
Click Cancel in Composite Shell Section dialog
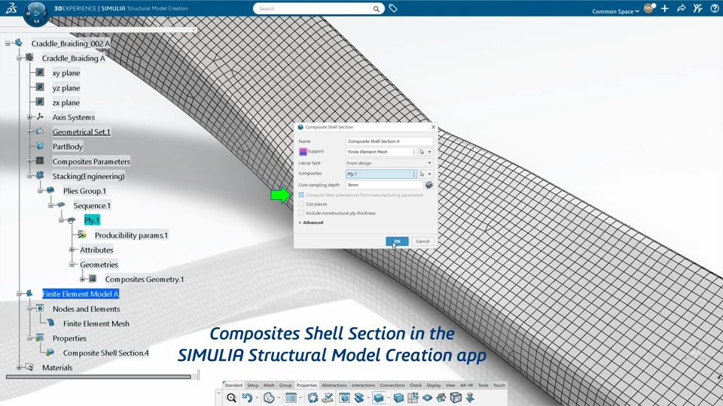tap(423, 241)
